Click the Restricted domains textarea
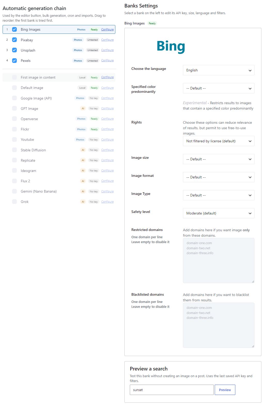 tap(219, 260)
